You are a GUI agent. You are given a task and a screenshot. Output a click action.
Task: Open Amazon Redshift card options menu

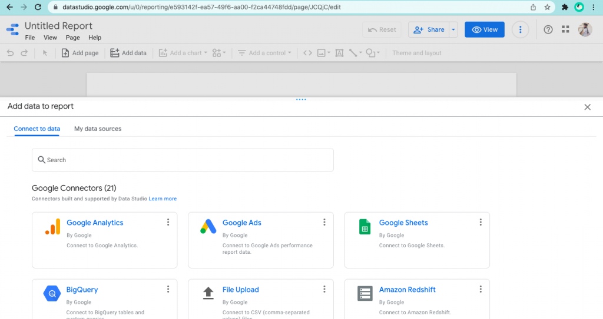[481, 290]
